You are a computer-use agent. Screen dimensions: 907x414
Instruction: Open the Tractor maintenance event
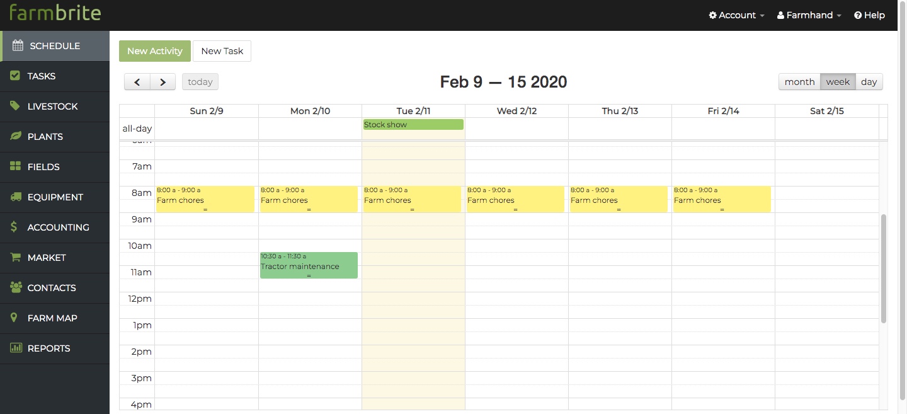tap(309, 266)
